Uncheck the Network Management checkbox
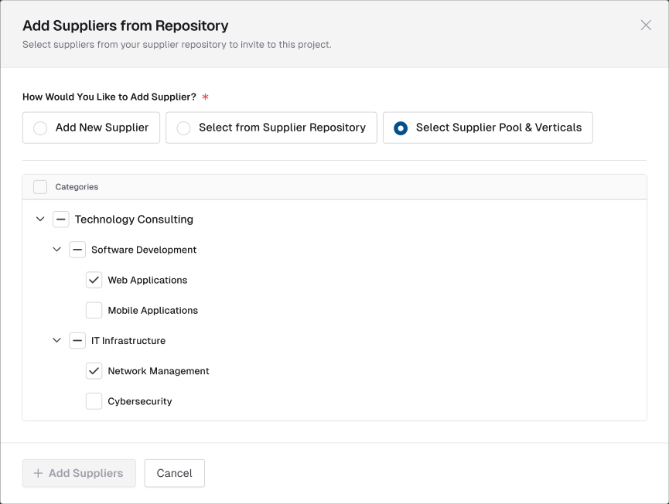 pyautogui.click(x=94, y=371)
